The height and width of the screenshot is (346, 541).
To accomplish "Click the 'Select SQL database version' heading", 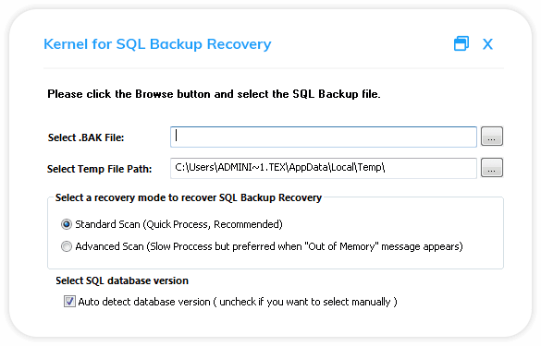I will pyautogui.click(x=122, y=280).
